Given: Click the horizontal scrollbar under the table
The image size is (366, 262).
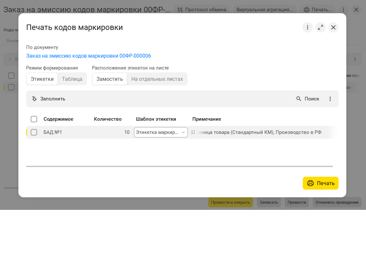Looking at the screenshot, I should click(179, 166).
